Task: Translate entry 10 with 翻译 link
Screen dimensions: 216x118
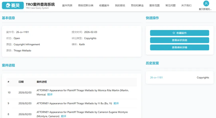Action: [50, 95]
